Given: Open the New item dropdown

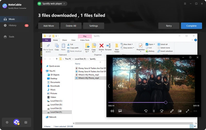Looking at the screenshot, I should pyautogui.click(x=127, y=44).
